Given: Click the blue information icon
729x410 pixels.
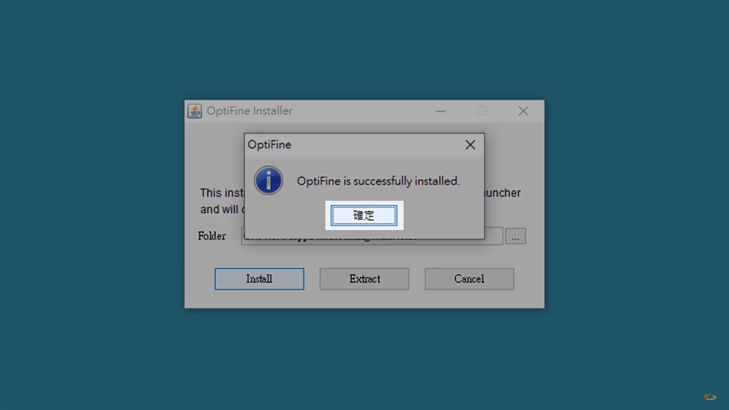Looking at the screenshot, I should [268, 180].
